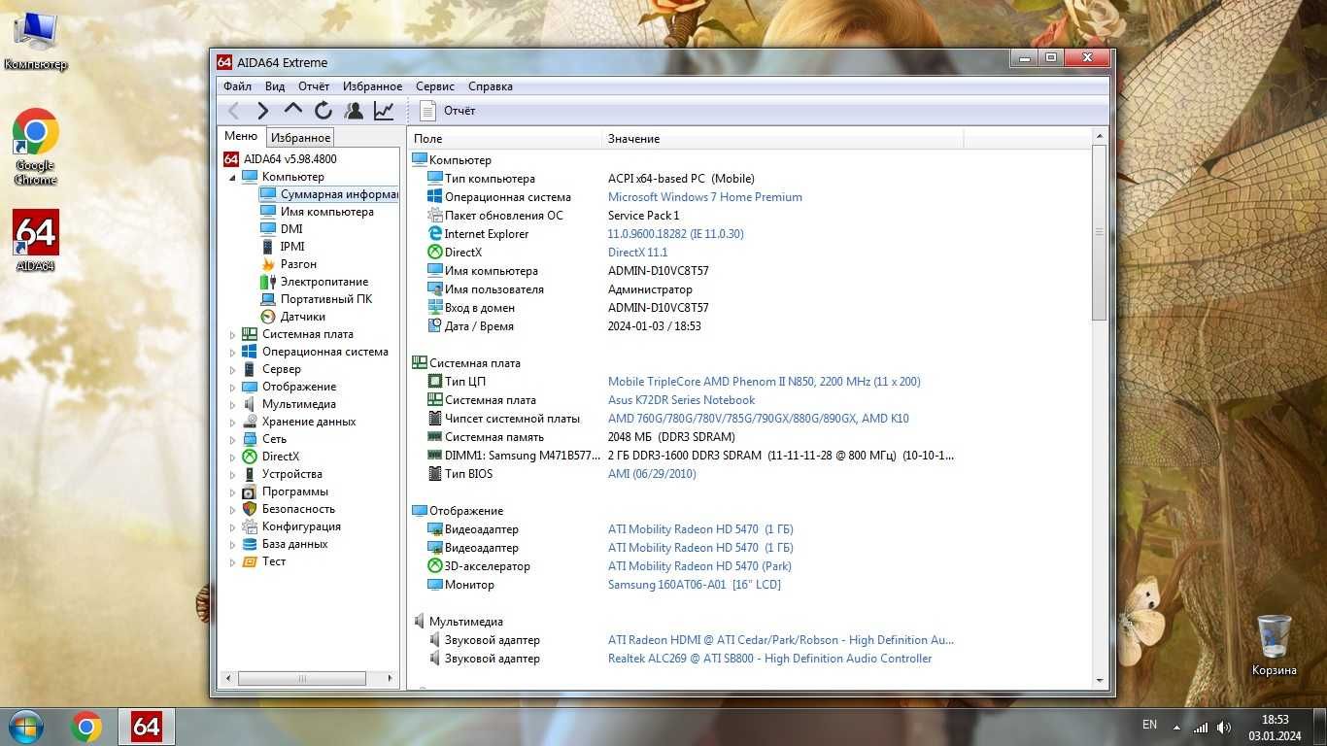The width and height of the screenshot is (1327, 746).
Task: Click the 3D-акселератор row icon
Action: pos(435,566)
